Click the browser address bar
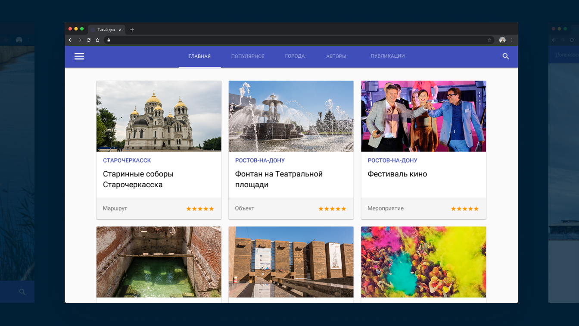Image resolution: width=579 pixels, height=326 pixels. (x=297, y=40)
